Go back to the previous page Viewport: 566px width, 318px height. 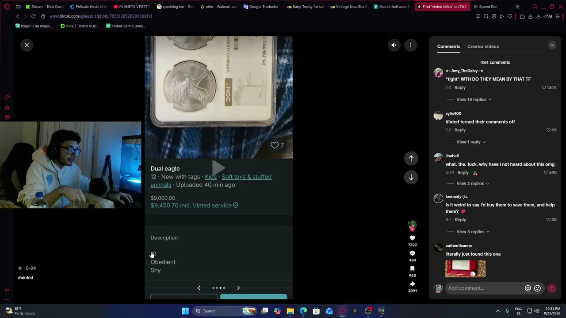pyautogui.click(x=18, y=16)
